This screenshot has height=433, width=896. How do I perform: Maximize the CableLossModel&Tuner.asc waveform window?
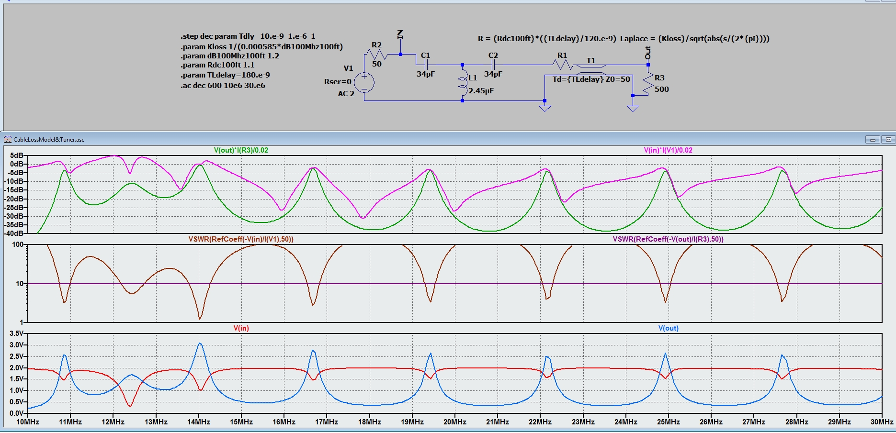click(x=888, y=140)
